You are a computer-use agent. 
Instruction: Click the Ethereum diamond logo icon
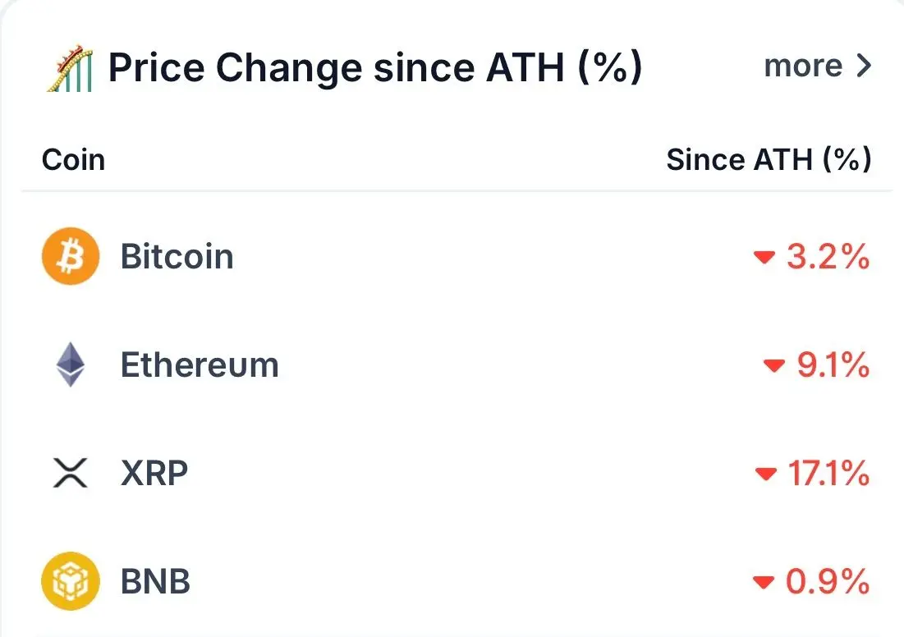tap(71, 365)
